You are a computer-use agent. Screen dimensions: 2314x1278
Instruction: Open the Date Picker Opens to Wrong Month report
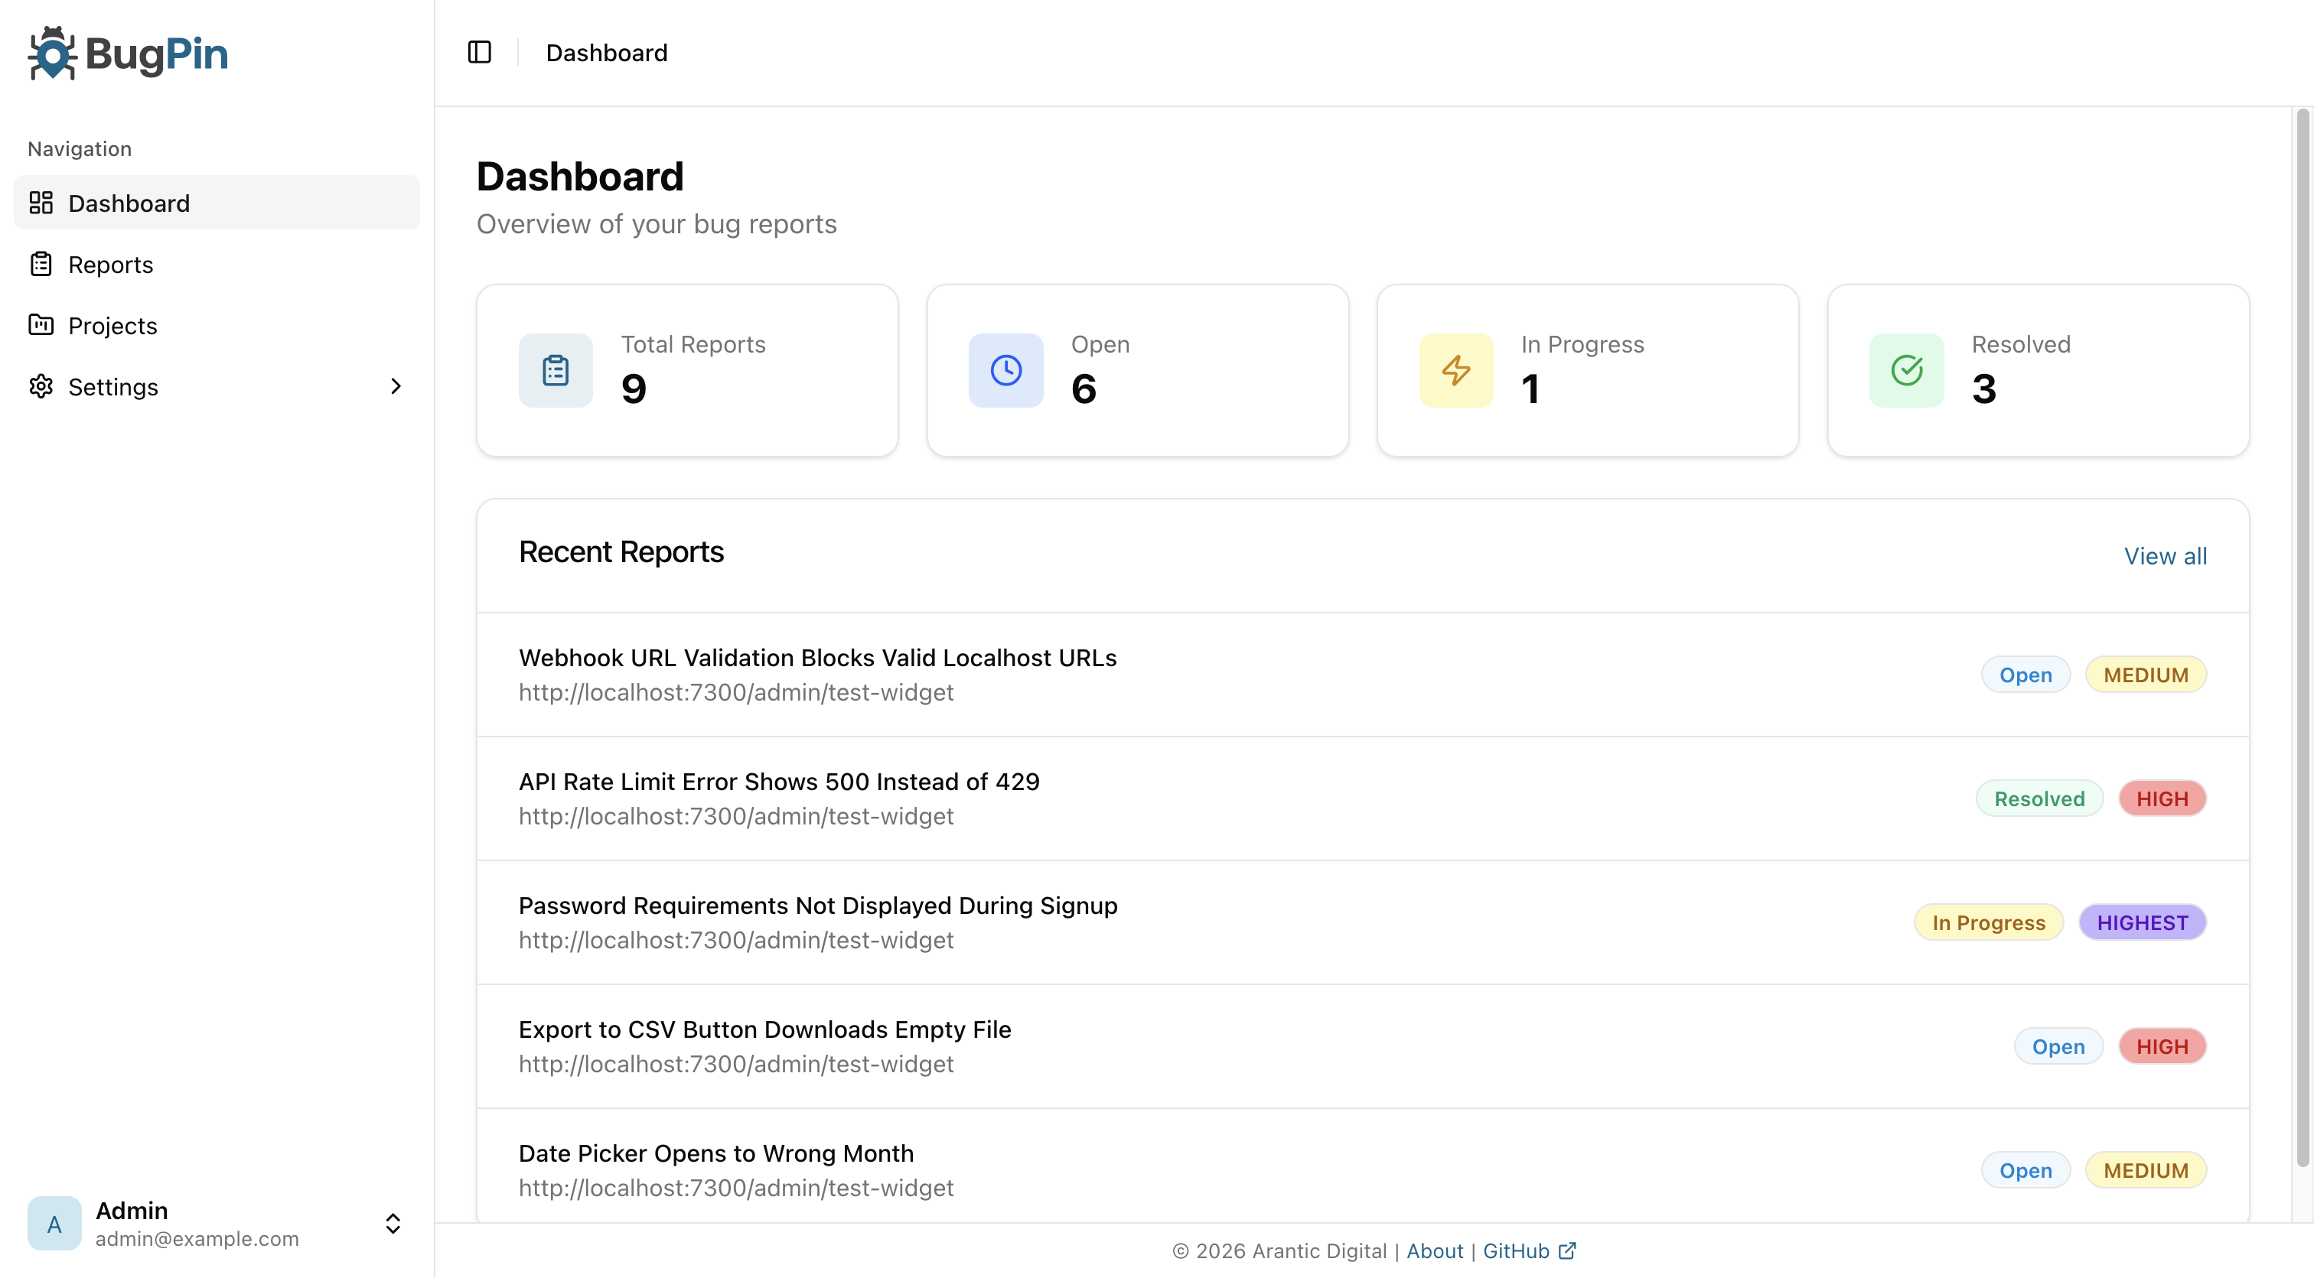716,1153
